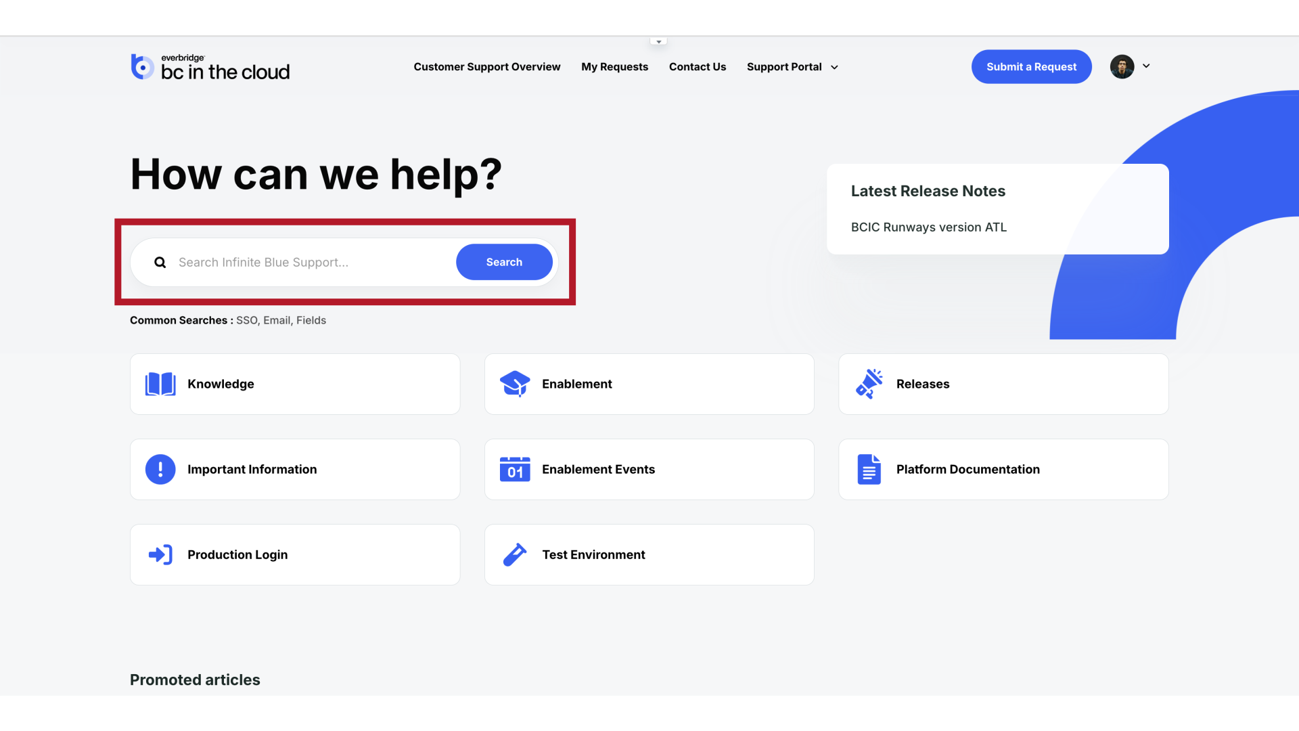Viewport: 1299px width, 731px height.
Task: Open the Test Environment label
Action: click(593, 554)
